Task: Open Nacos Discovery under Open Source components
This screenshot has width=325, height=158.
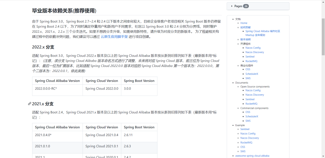Action: pos(255,95)
